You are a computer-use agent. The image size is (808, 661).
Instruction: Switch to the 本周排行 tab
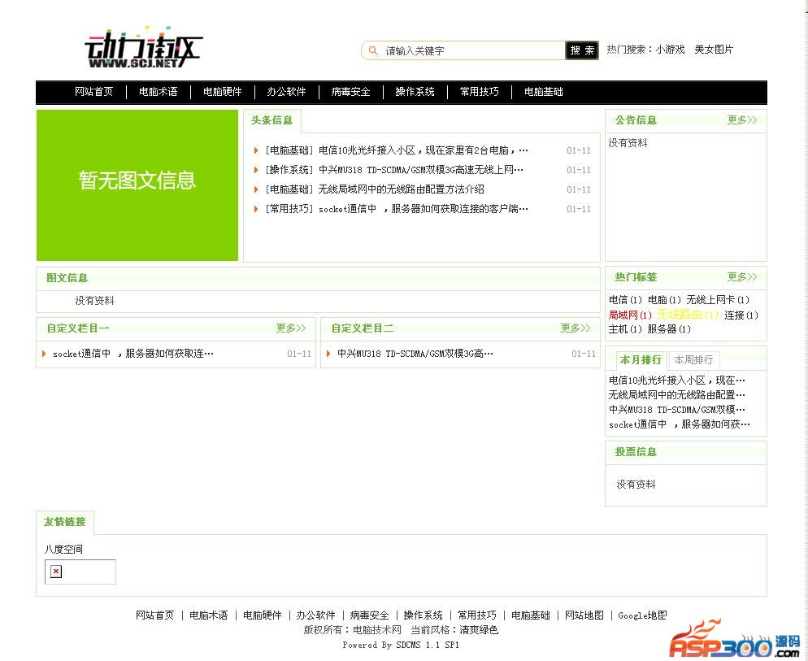[693, 360]
